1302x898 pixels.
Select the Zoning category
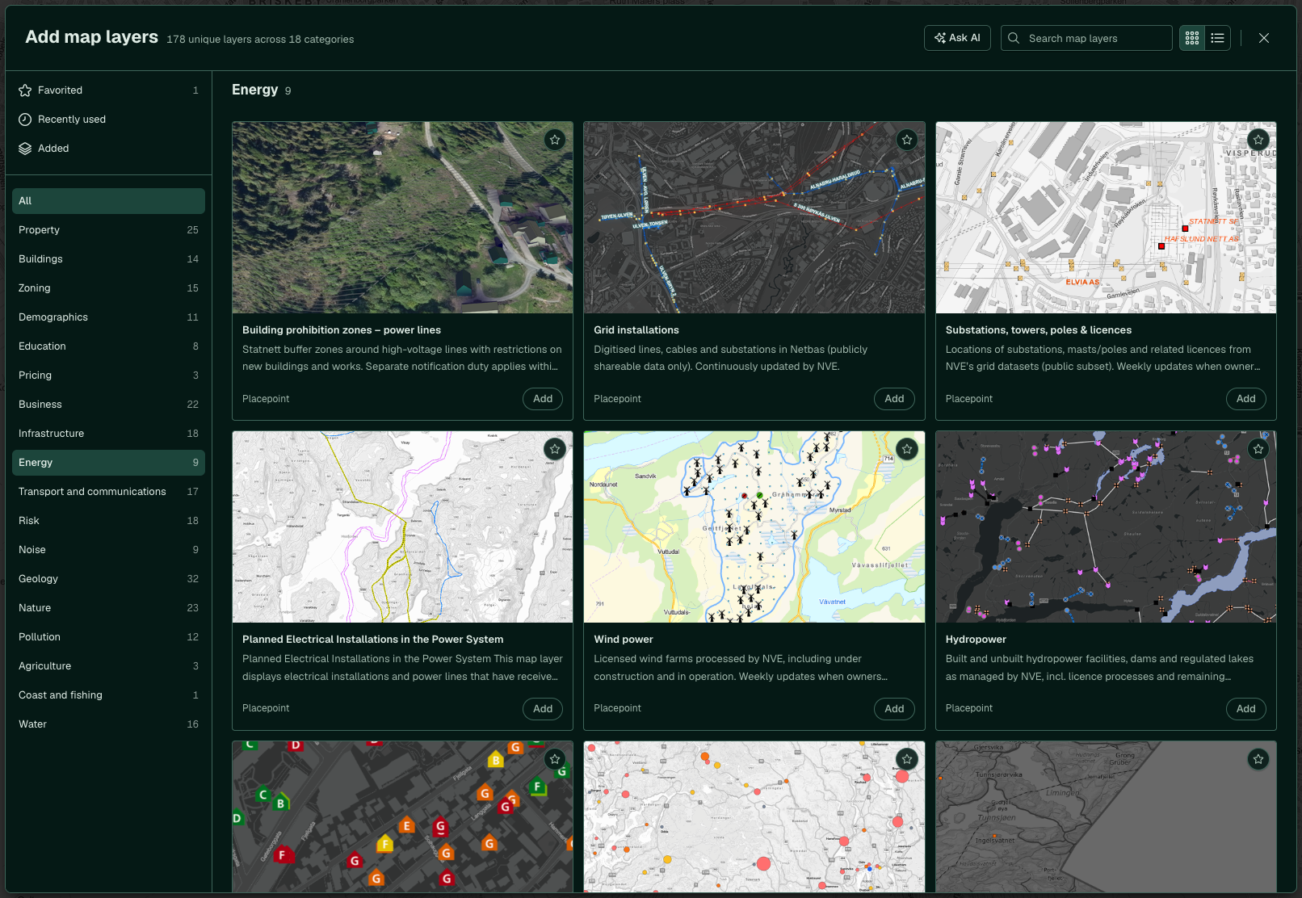click(x=108, y=288)
